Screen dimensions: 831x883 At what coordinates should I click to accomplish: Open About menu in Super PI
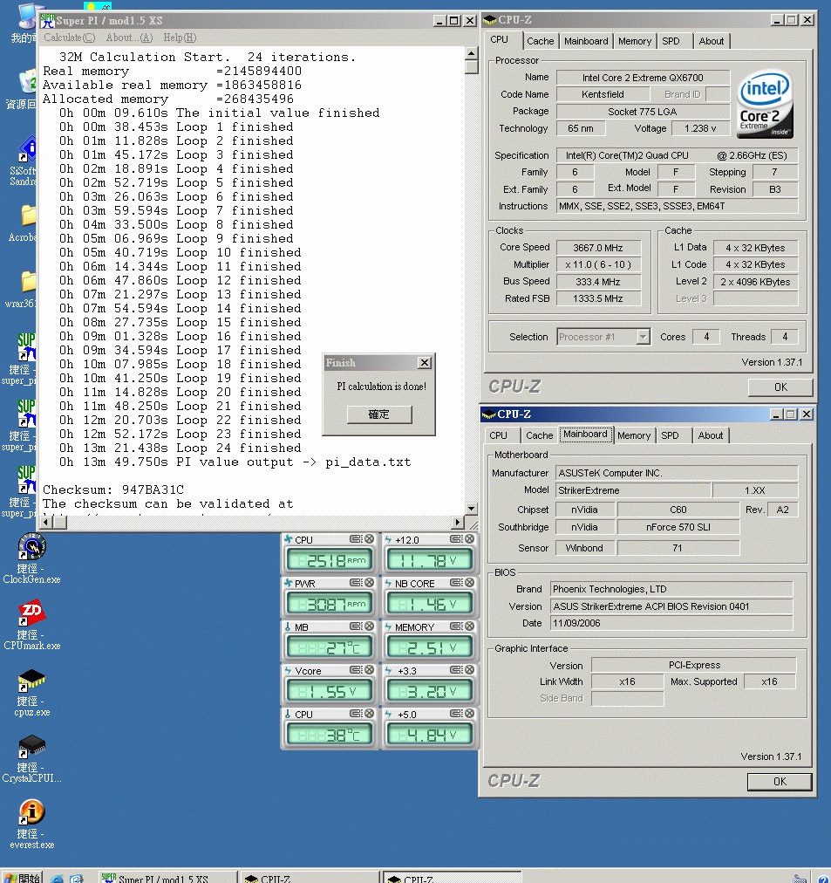click(129, 38)
